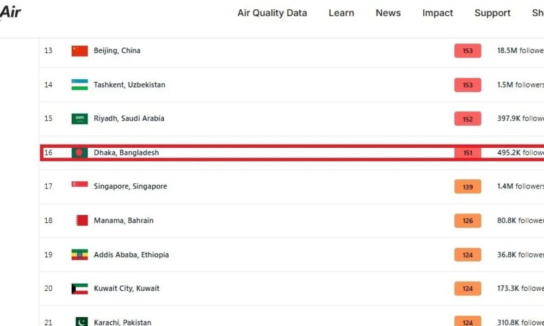Click the 80.8K followers count for Manama
This screenshot has width=544, height=326.
point(521,221)
